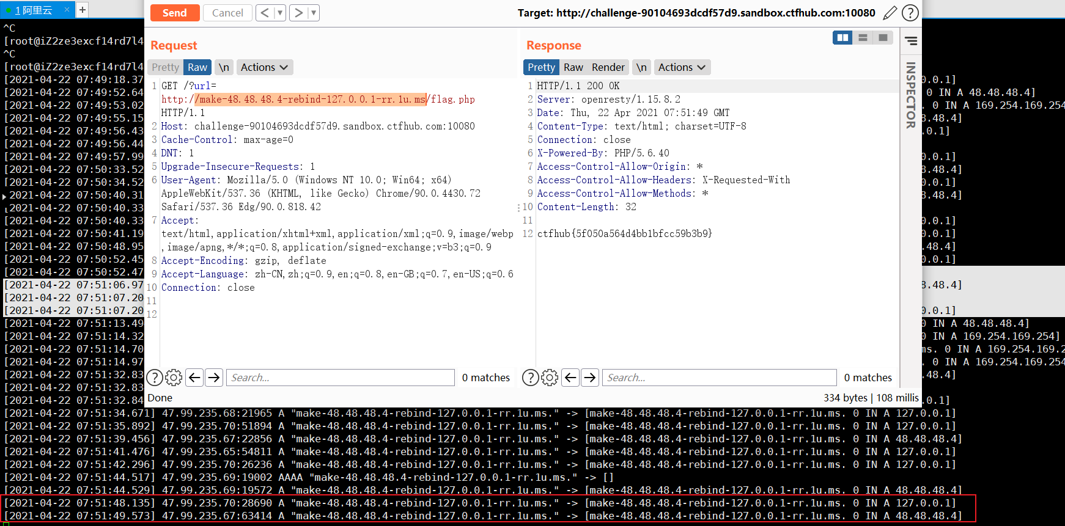This screenshot has height=526, width=1065.
Task: Click Response pane 0 matches label
Action: point(868,378)
